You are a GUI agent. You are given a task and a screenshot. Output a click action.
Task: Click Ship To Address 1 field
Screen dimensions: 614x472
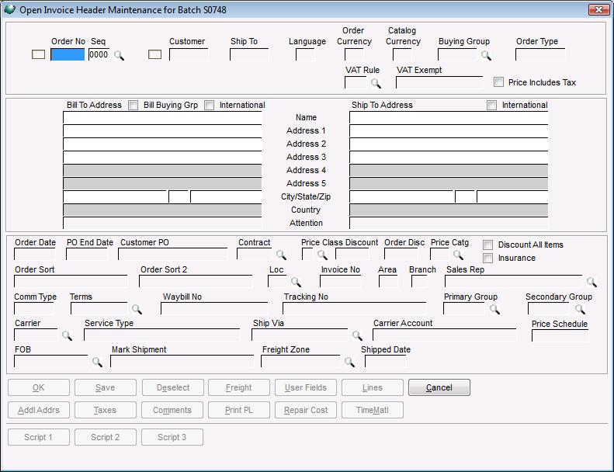449,131
